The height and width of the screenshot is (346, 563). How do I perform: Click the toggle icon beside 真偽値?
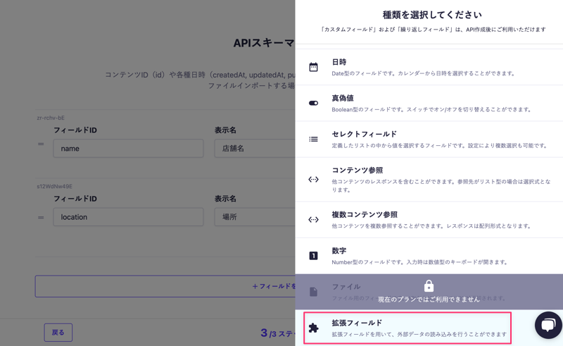coord(313,103)
